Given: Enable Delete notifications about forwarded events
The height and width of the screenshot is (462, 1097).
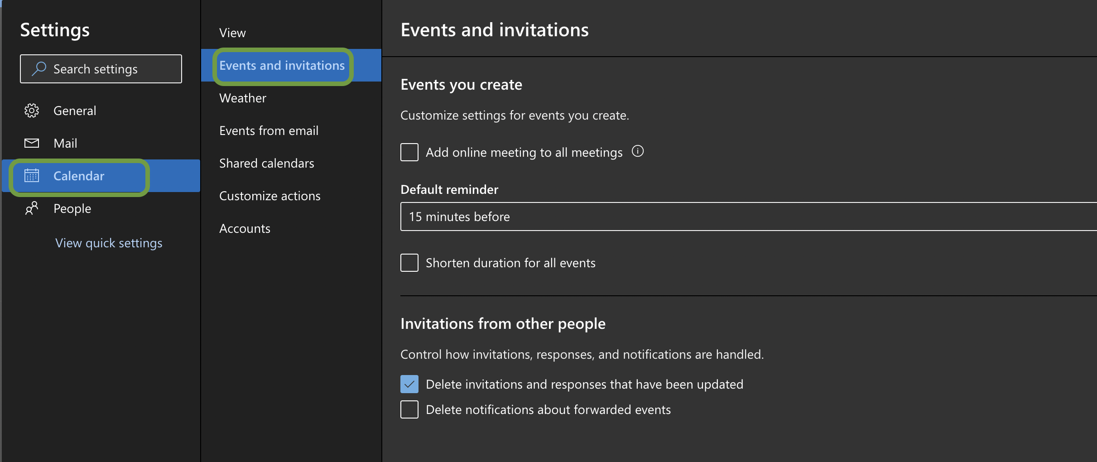Looking at the screenshot, I should 409,409.
